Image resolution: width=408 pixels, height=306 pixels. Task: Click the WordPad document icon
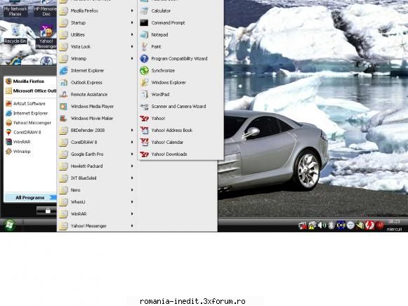click(x=144, y=94)
